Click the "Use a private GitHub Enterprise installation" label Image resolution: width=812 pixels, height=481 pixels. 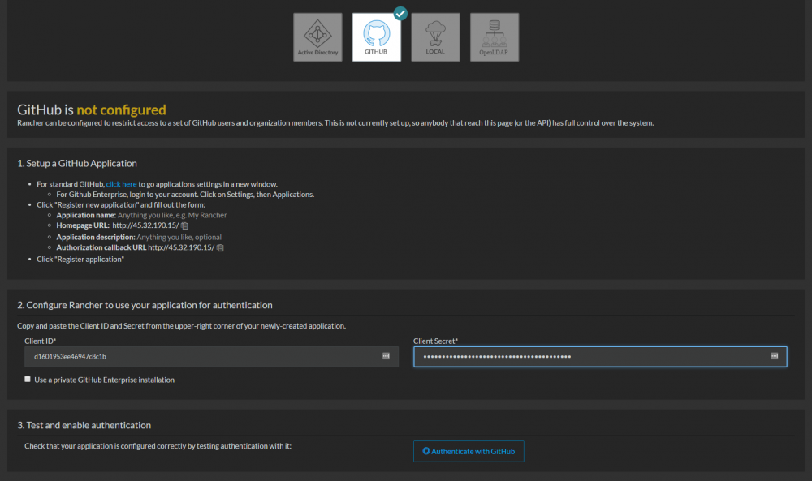[x=104, y=380]
